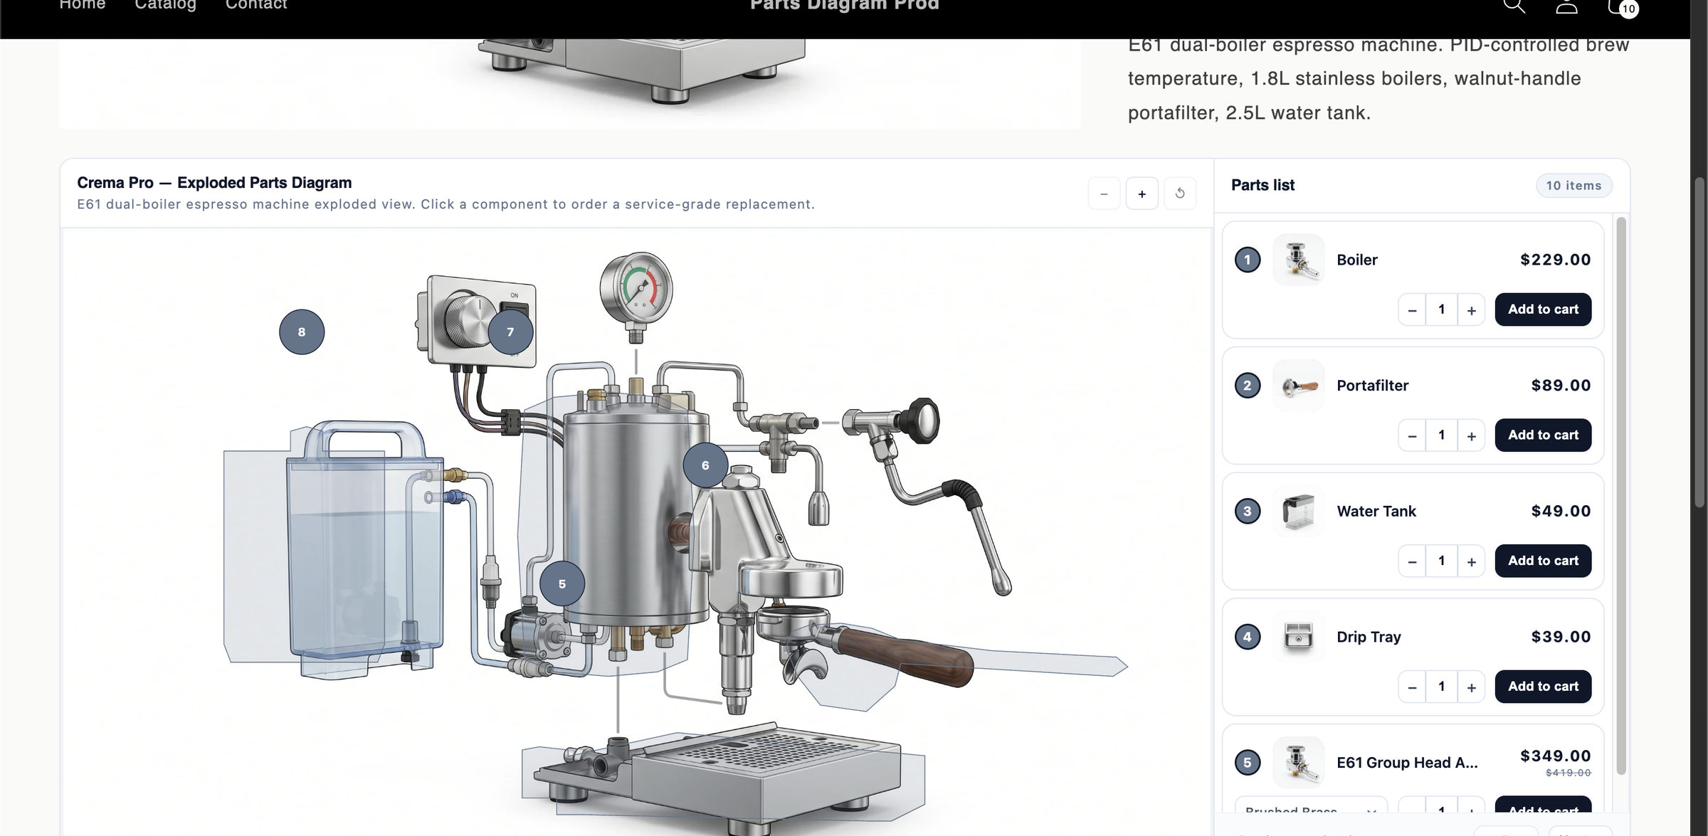This screenshot has width=1708, height=836.
Task: Open the Boiler part name
Action: point(1356,260)
